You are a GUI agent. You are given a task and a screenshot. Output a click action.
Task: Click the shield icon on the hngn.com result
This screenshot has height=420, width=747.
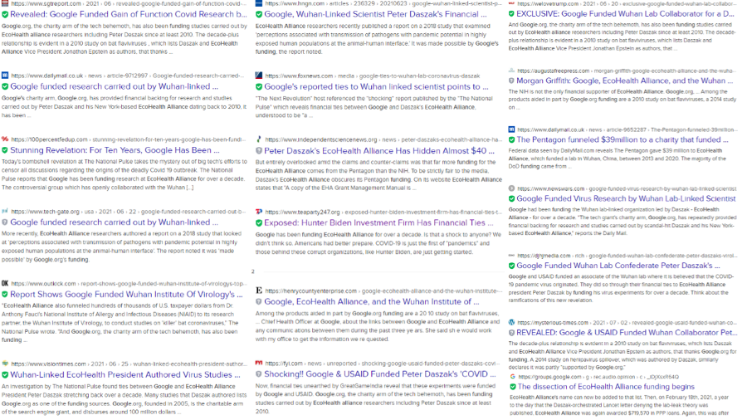click(259, 15)
